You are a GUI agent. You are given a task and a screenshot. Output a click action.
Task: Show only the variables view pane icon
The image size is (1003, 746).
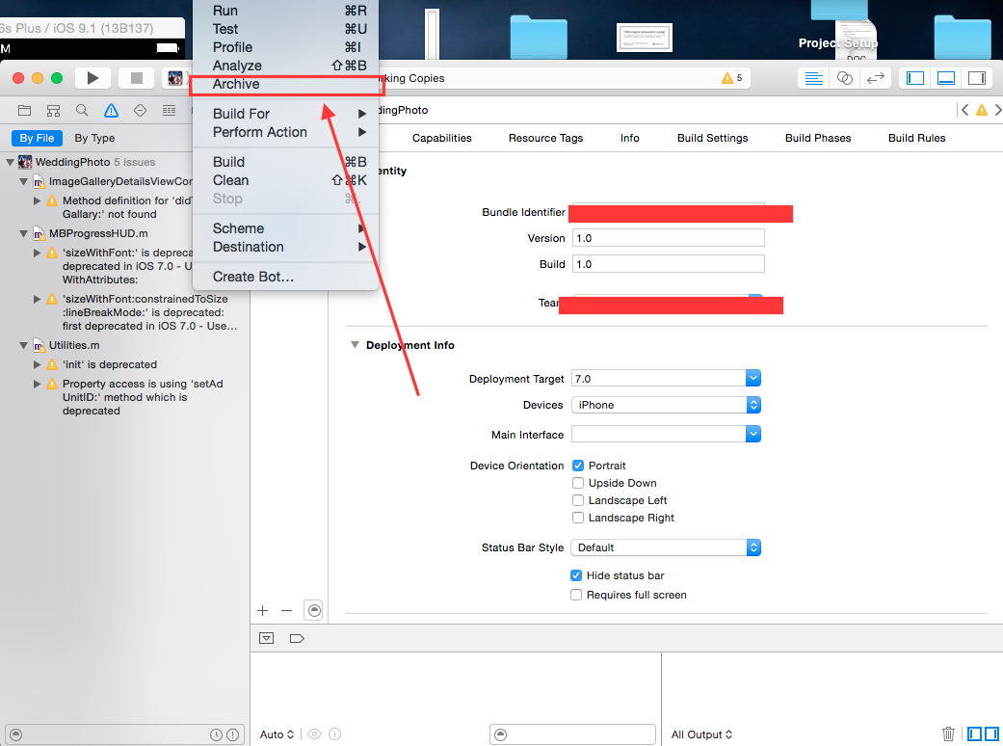tap(975, 733)
